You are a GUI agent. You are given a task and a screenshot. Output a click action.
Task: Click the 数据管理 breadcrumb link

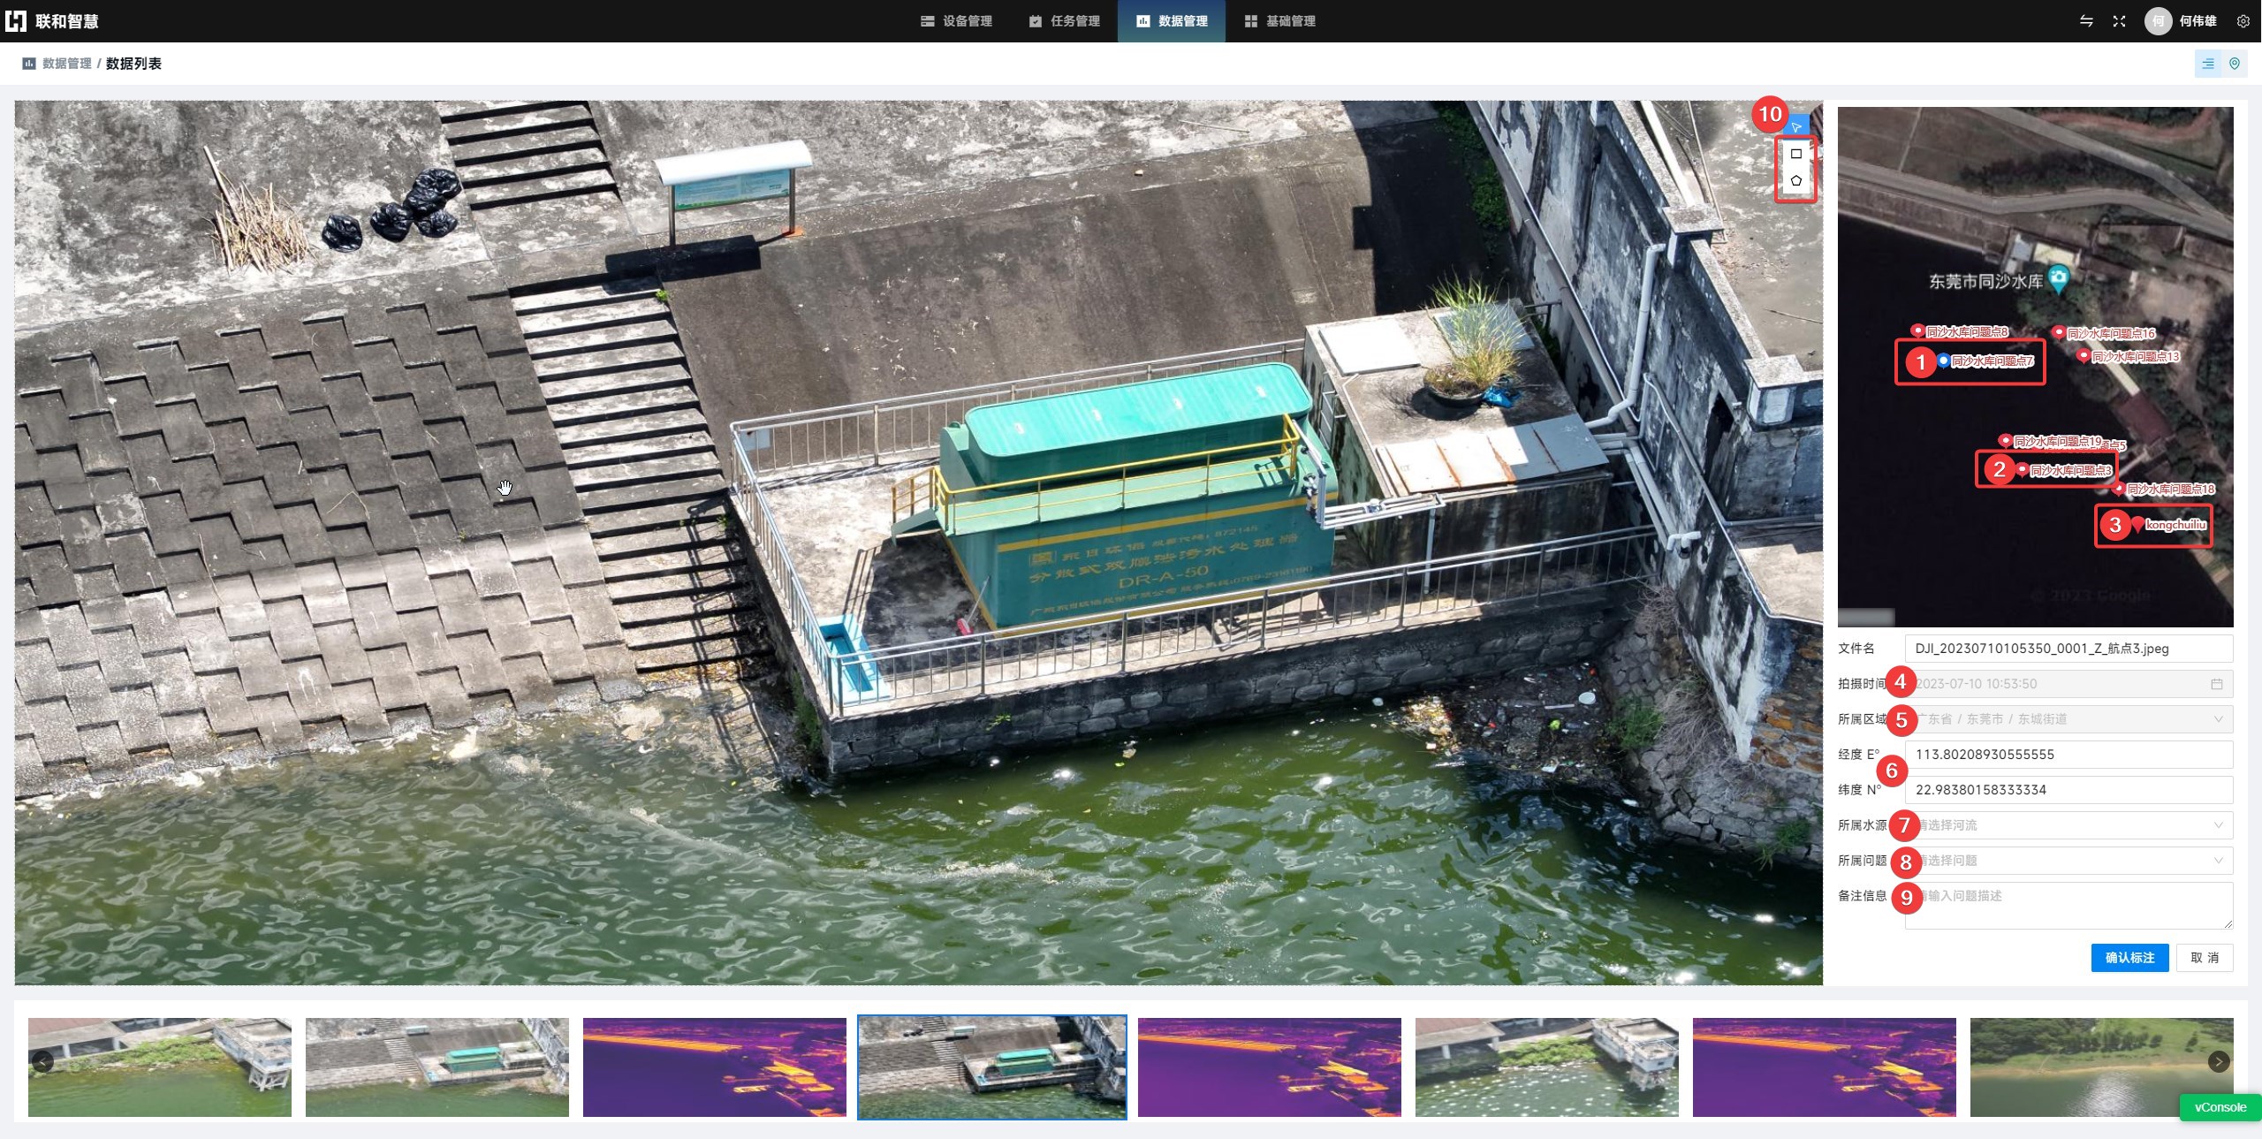coord(67,64)
